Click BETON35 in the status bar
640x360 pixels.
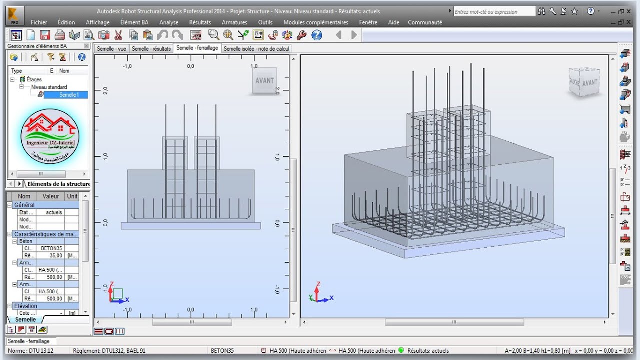point(222,351)
